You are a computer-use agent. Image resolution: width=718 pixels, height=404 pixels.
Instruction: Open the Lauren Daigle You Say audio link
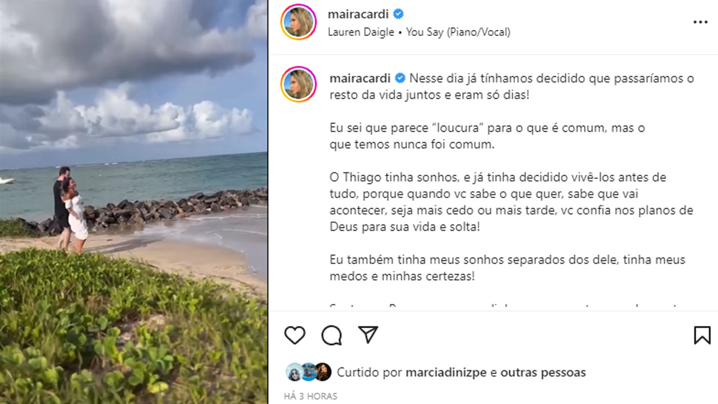tap(419, 33)
